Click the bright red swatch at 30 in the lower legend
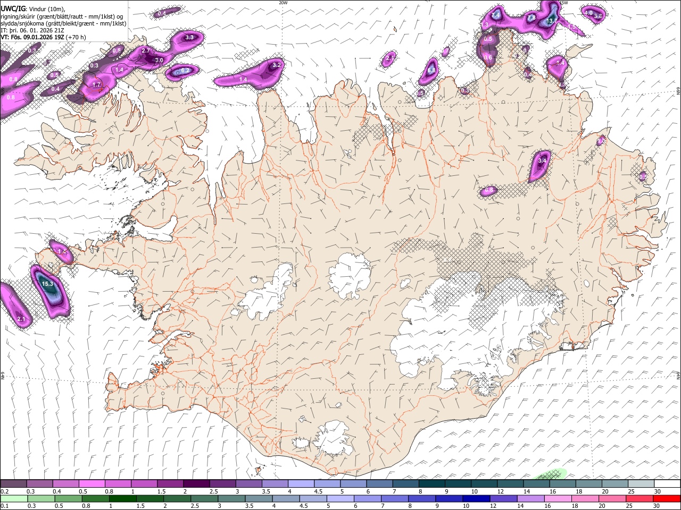Screen dimensions: 681x510 (667, 498)
